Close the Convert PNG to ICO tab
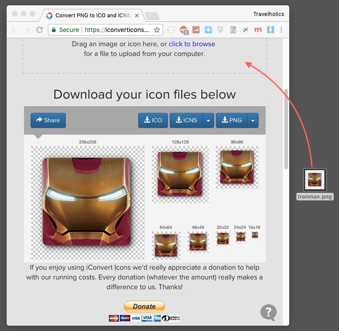This screenshot has width=339, height=331. 137,16
